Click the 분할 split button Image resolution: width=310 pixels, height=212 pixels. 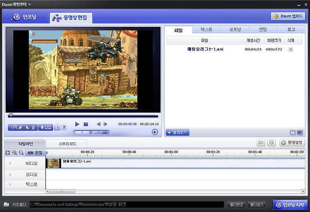[x=35, y=153]
